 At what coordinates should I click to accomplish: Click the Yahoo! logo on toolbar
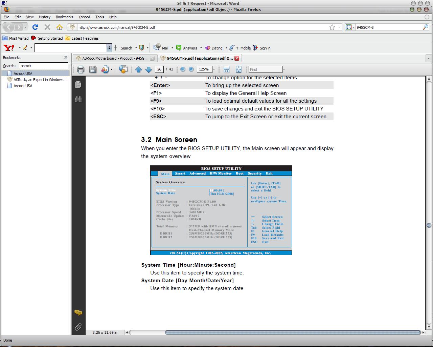point(9,48)
